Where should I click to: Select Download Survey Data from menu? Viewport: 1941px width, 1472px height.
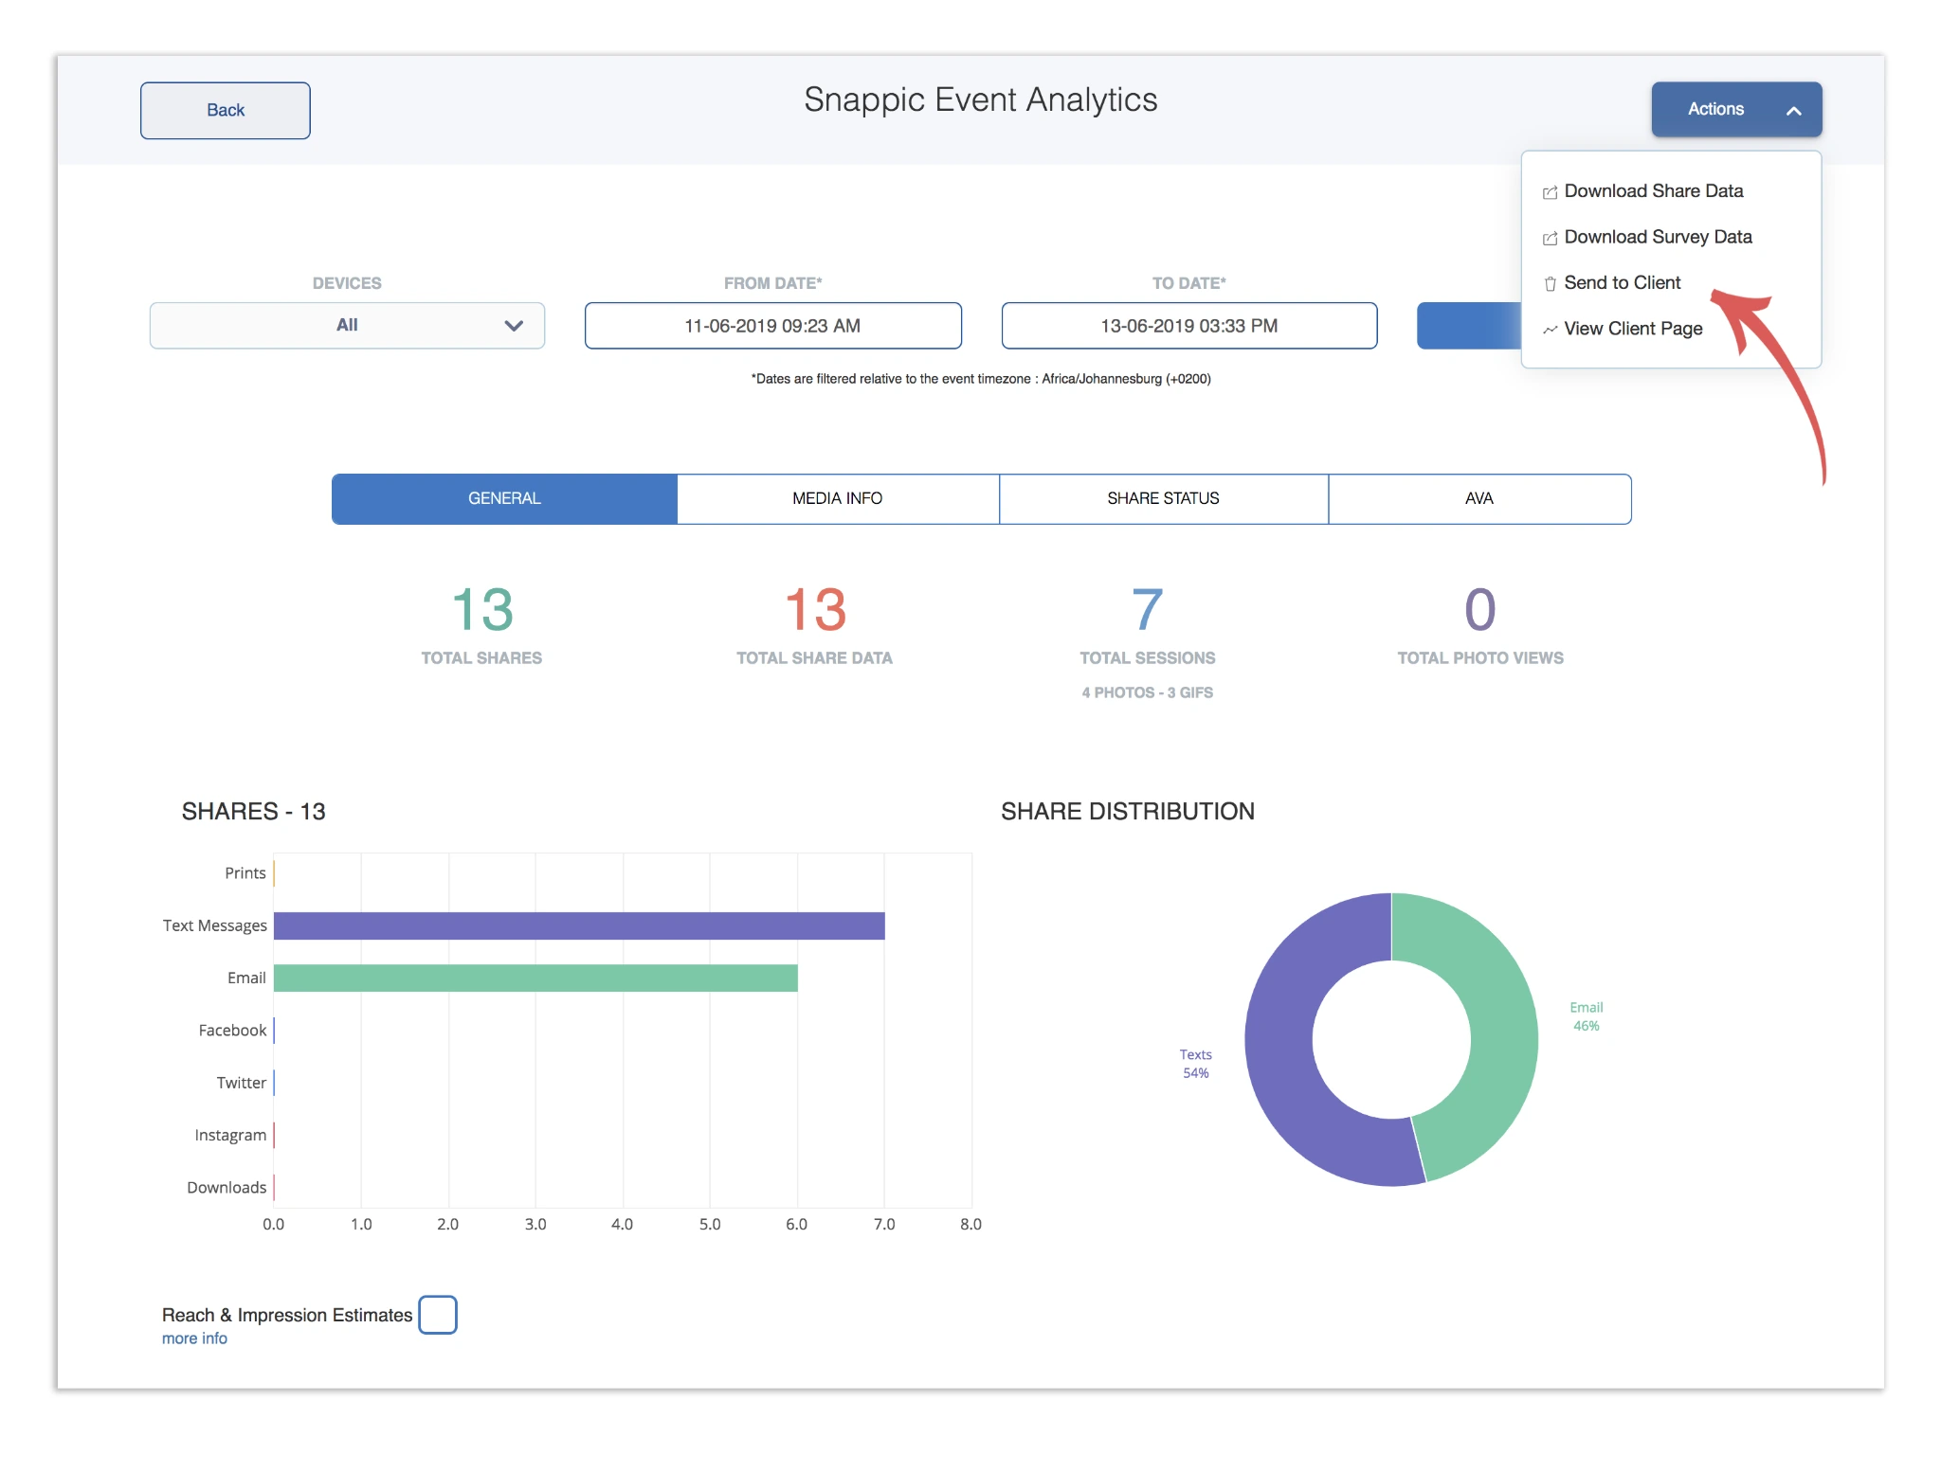[1658, 237]
